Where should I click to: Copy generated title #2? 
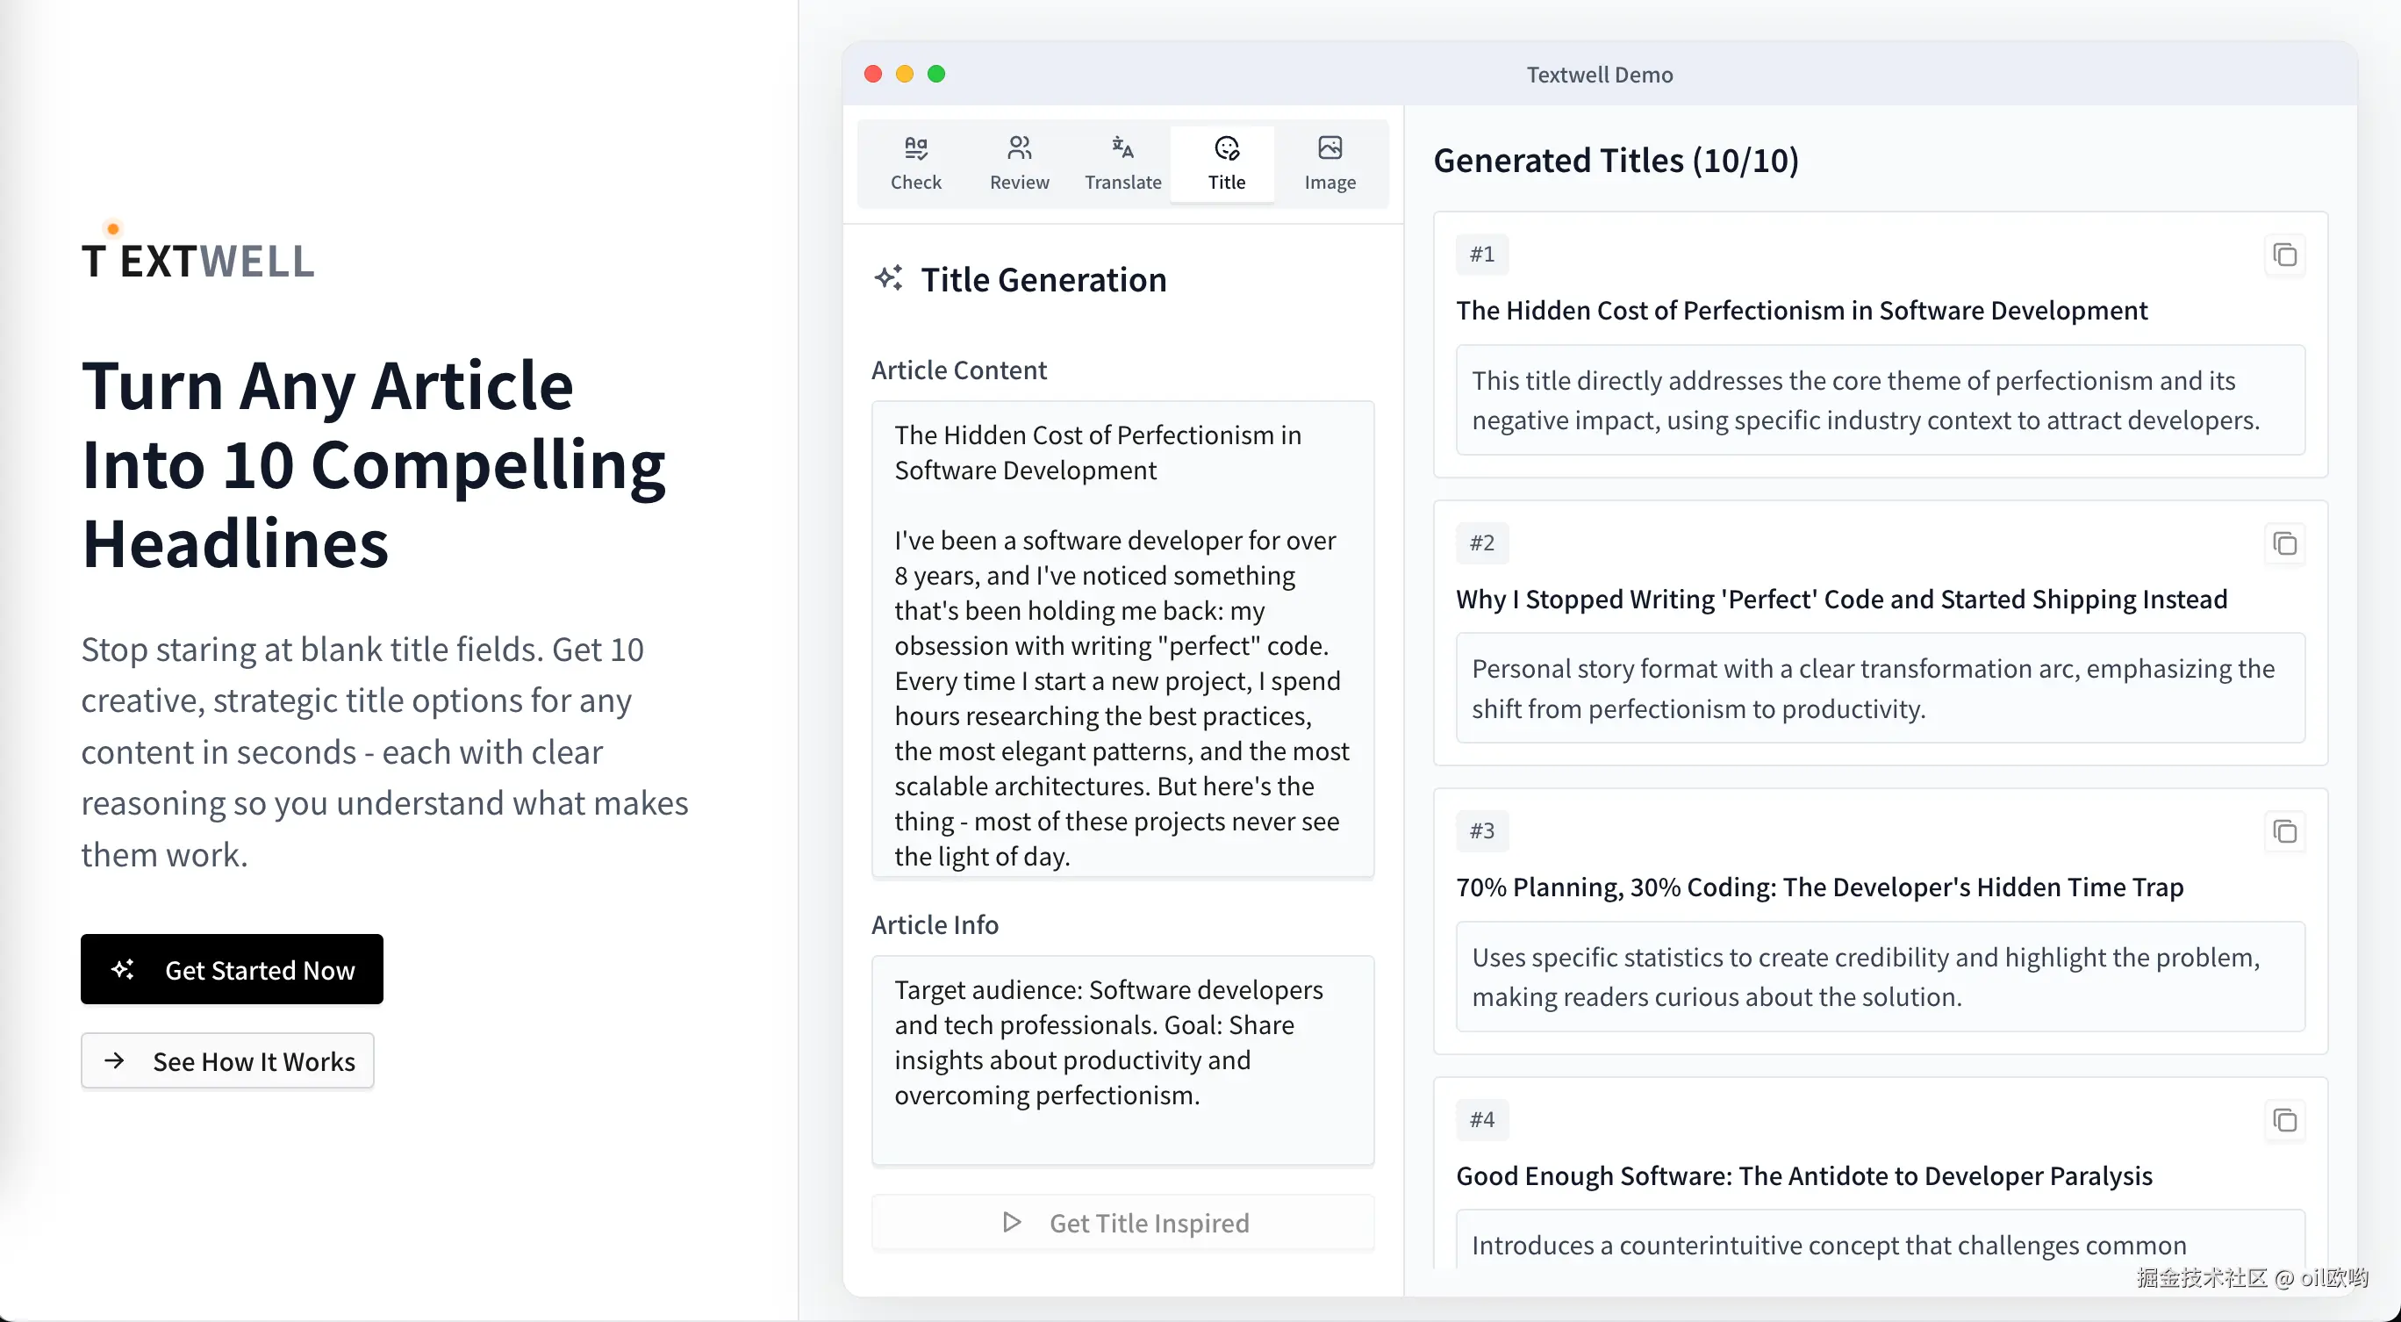click(x=2284, y=543)
